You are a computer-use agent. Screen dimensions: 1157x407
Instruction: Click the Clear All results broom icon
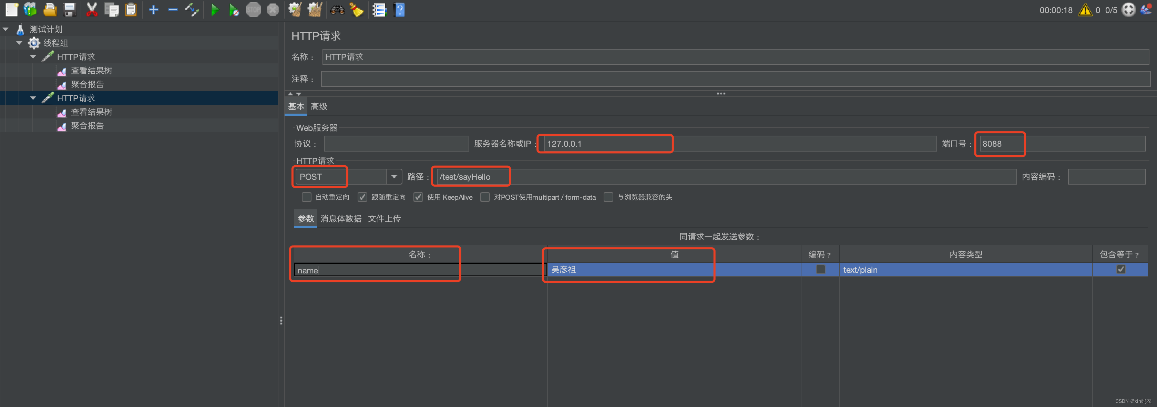tap(315, 9)
